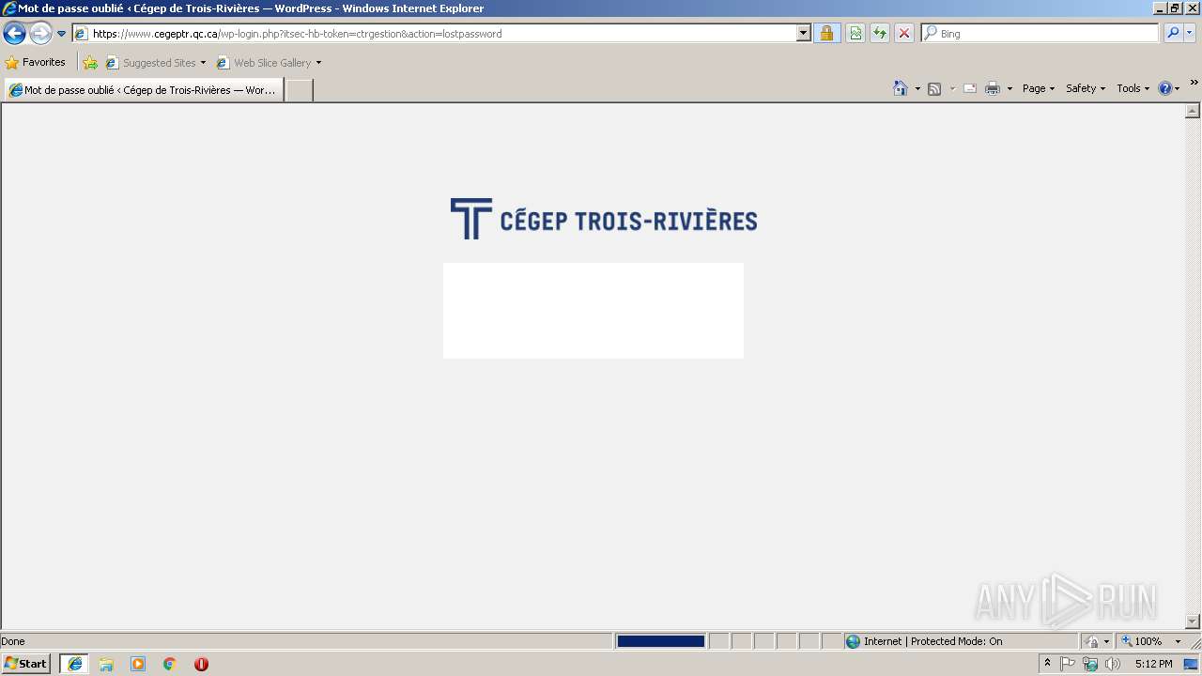The width and height of the screenshot is (1202, 676).
Task: Expand the command bar overflow chevron
Action: click(1194, 83)
